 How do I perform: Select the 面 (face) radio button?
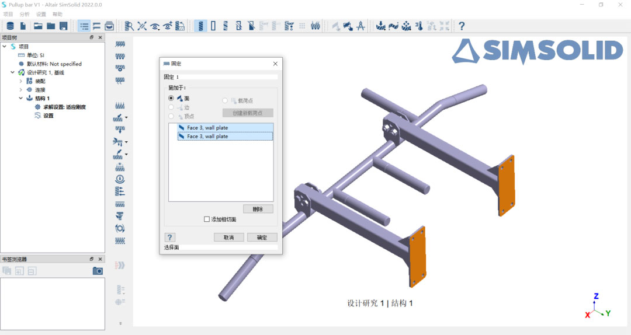[x=171, y=99]
